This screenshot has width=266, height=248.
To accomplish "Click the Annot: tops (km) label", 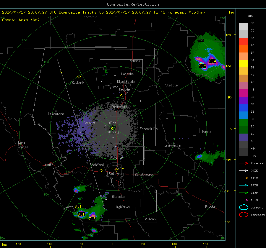I will pos(21,20).
